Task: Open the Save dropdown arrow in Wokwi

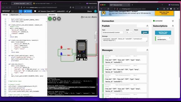Action: [21, 11]
